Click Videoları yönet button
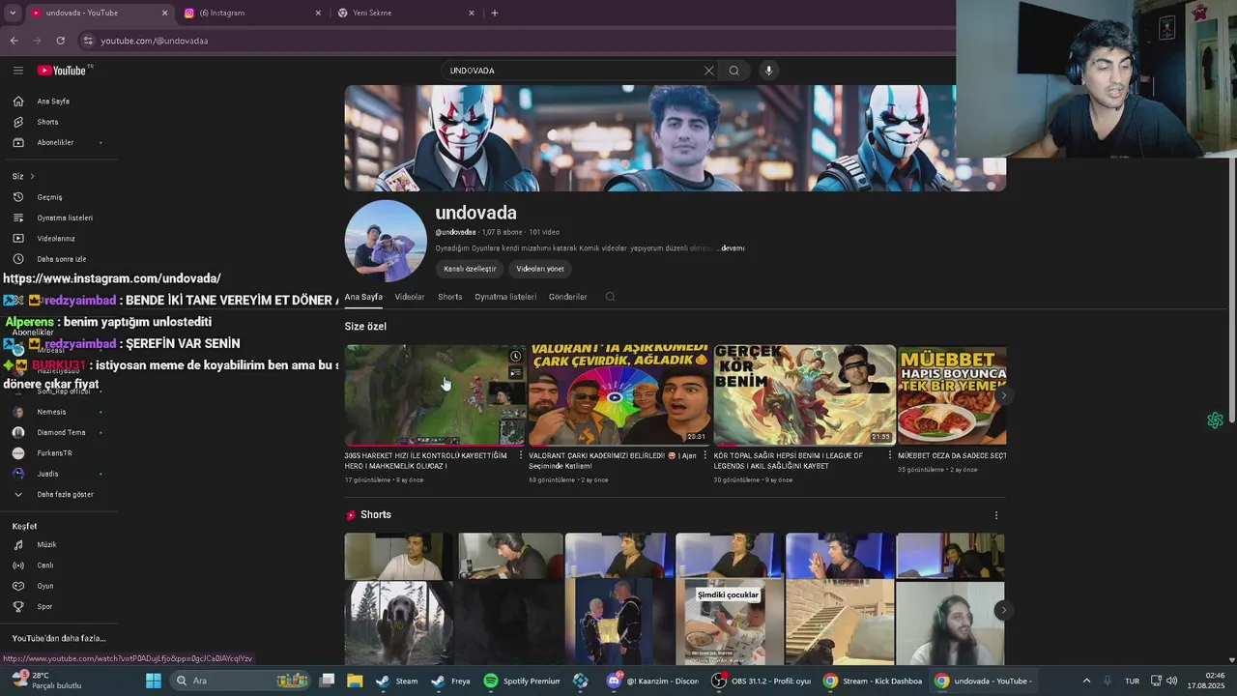1237x696 pixels. tap(539, 269)
